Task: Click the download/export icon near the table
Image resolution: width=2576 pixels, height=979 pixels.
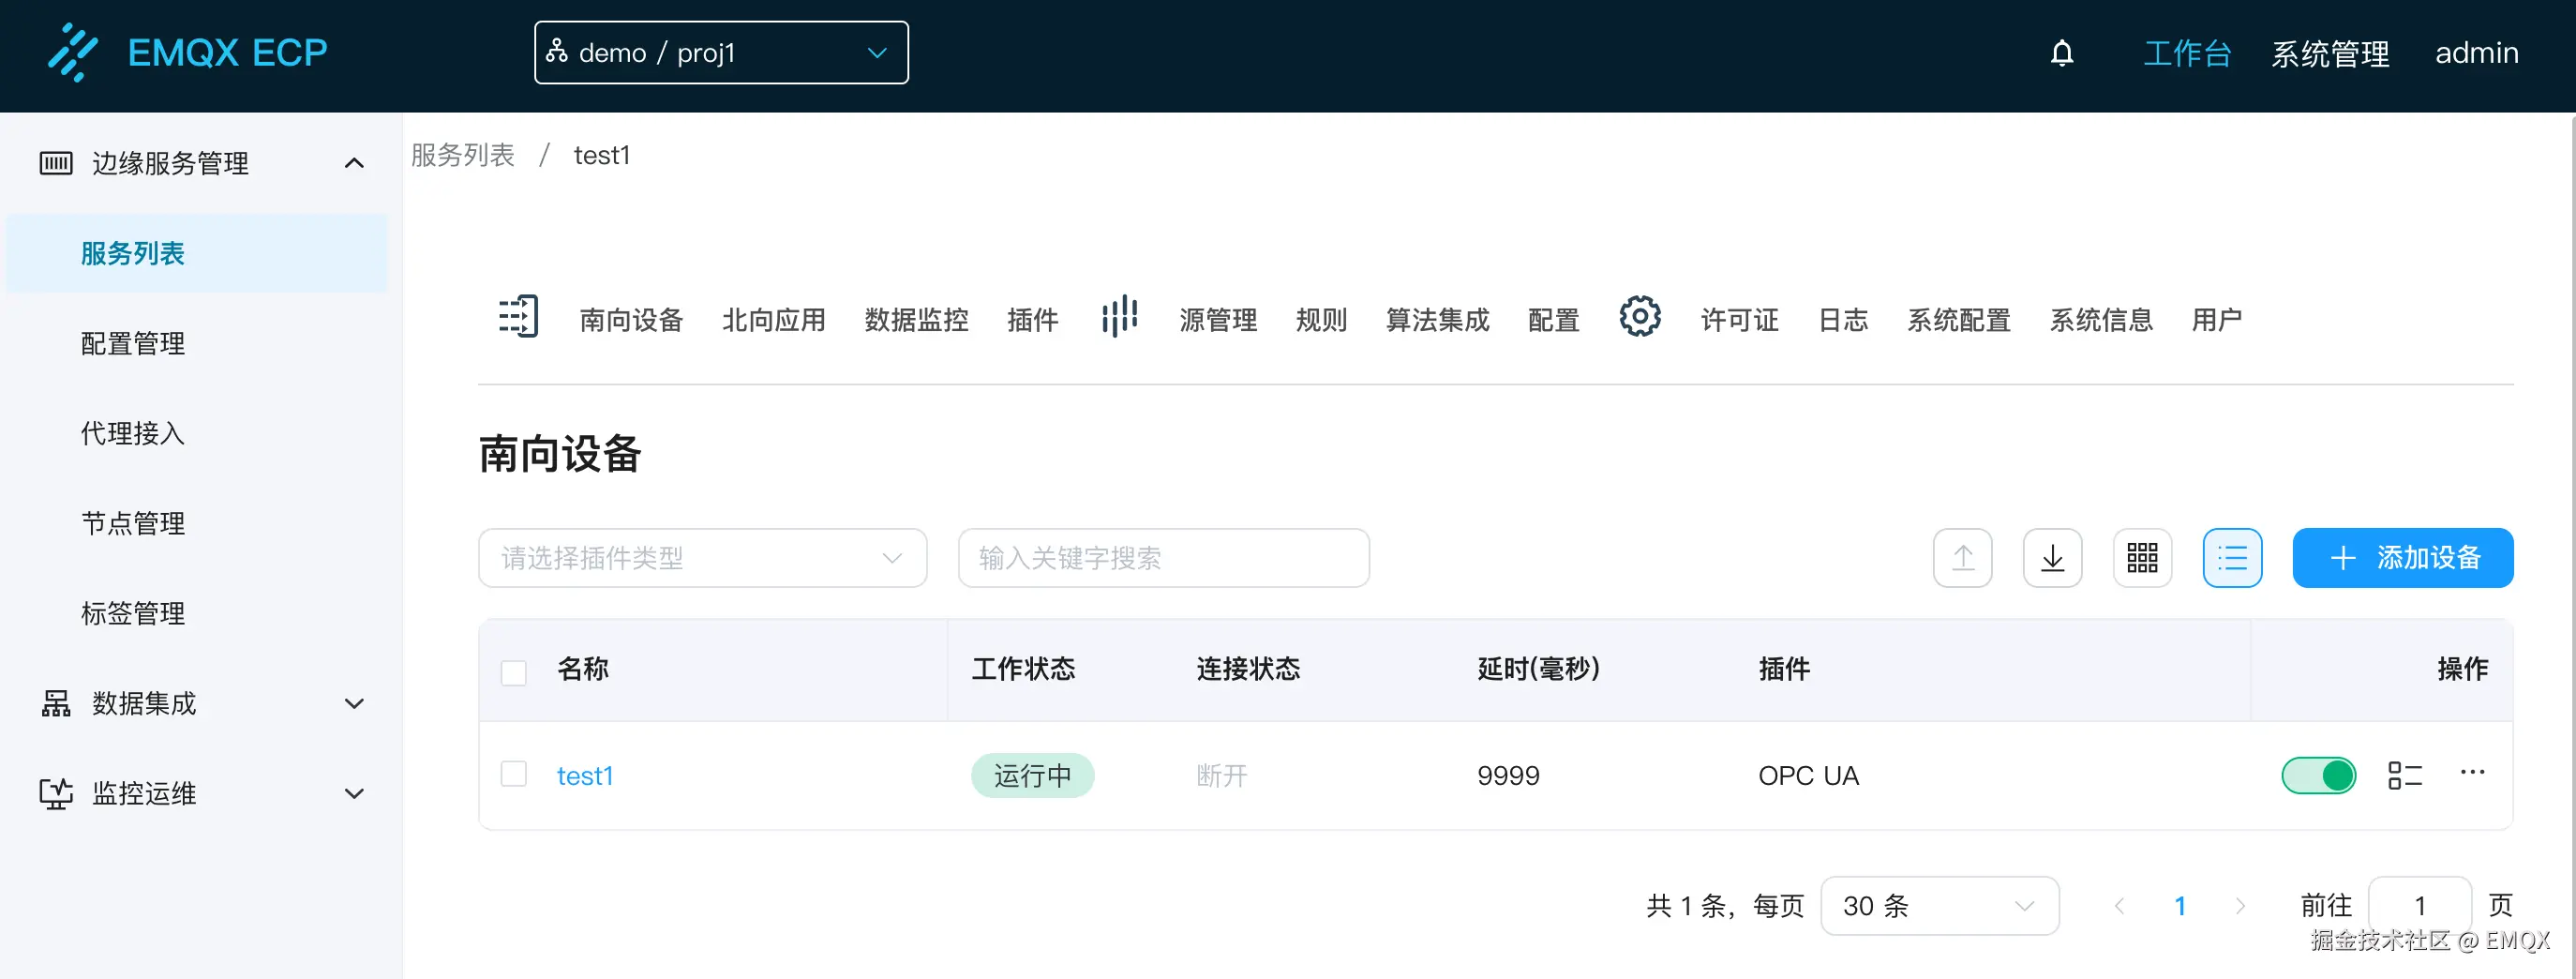Action: point(2052,557)
